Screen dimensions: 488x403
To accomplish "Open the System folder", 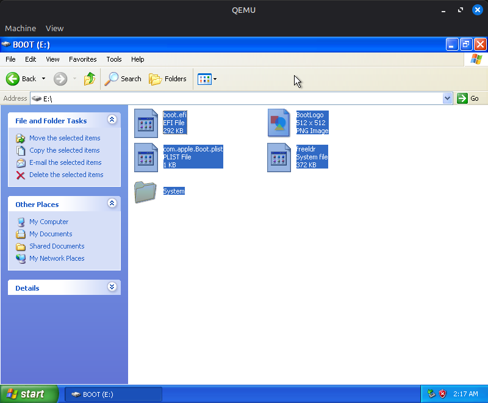I will pyautogui.click(x=146, y=191).
